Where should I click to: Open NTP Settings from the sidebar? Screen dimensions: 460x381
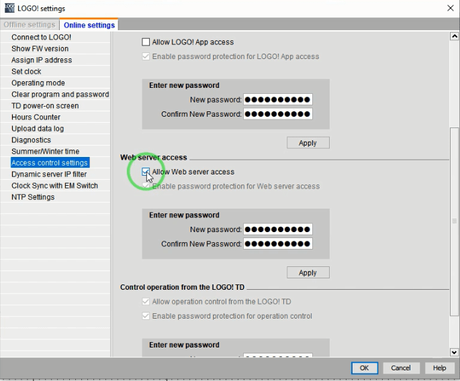pyautogui.click(x=33, y=197)
